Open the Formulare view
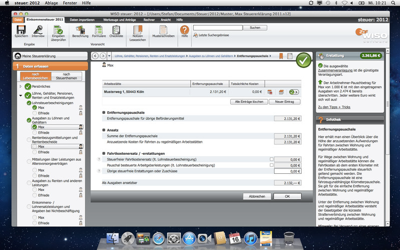Image resolution: width=400 pixels, height=250 pixels. tap(99, 30)
